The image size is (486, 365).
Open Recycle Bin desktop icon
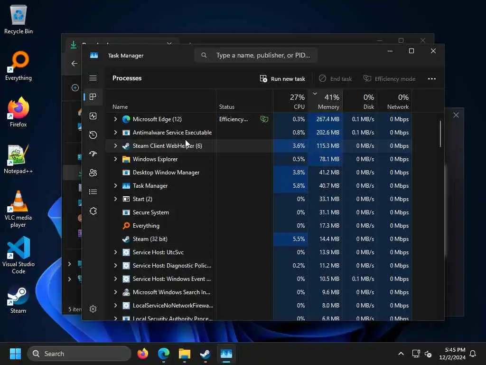click(19, 19)
